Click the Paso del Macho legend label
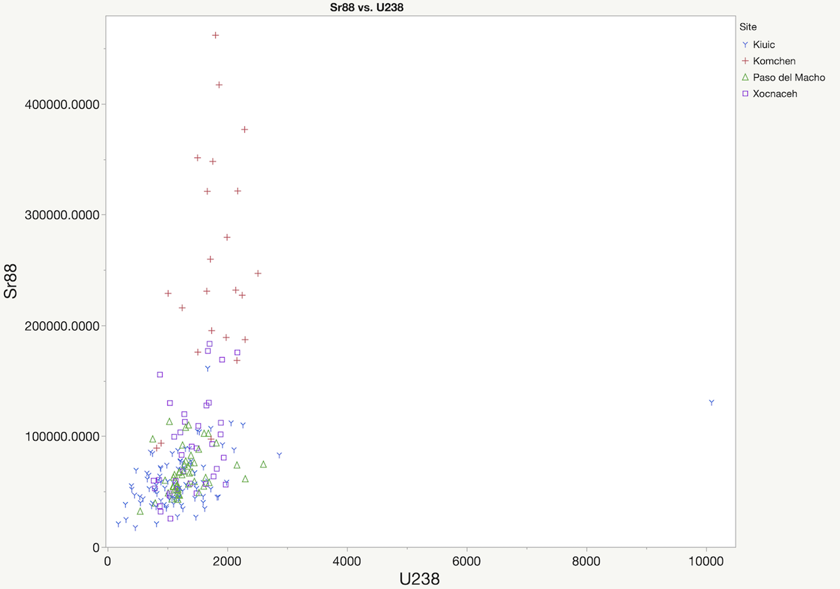This screenshot has height=589, width=840. (x=789, y=77)
